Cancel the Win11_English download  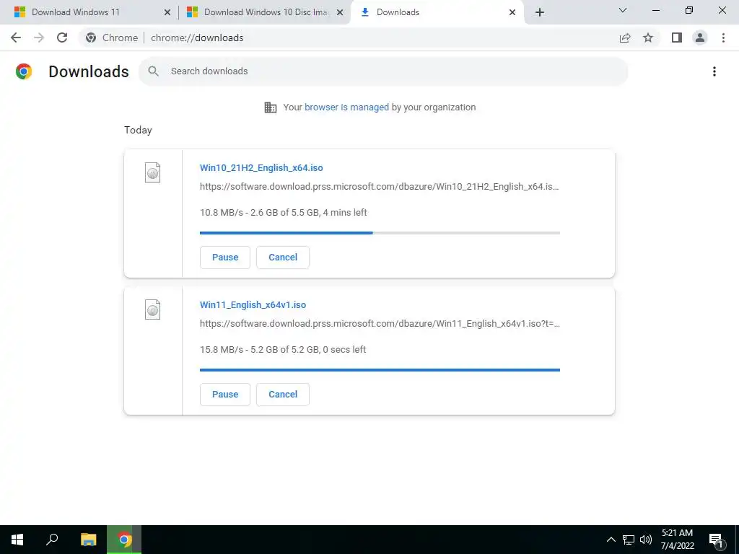pyautogui.click(x=283, y=395)
